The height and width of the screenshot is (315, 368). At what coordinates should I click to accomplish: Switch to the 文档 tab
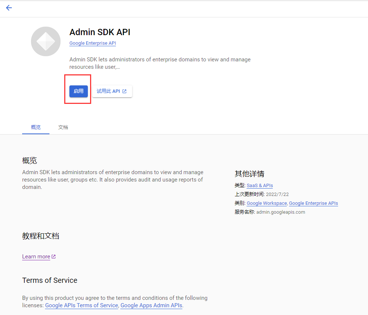pyautogui.click(x=63, y=127)
